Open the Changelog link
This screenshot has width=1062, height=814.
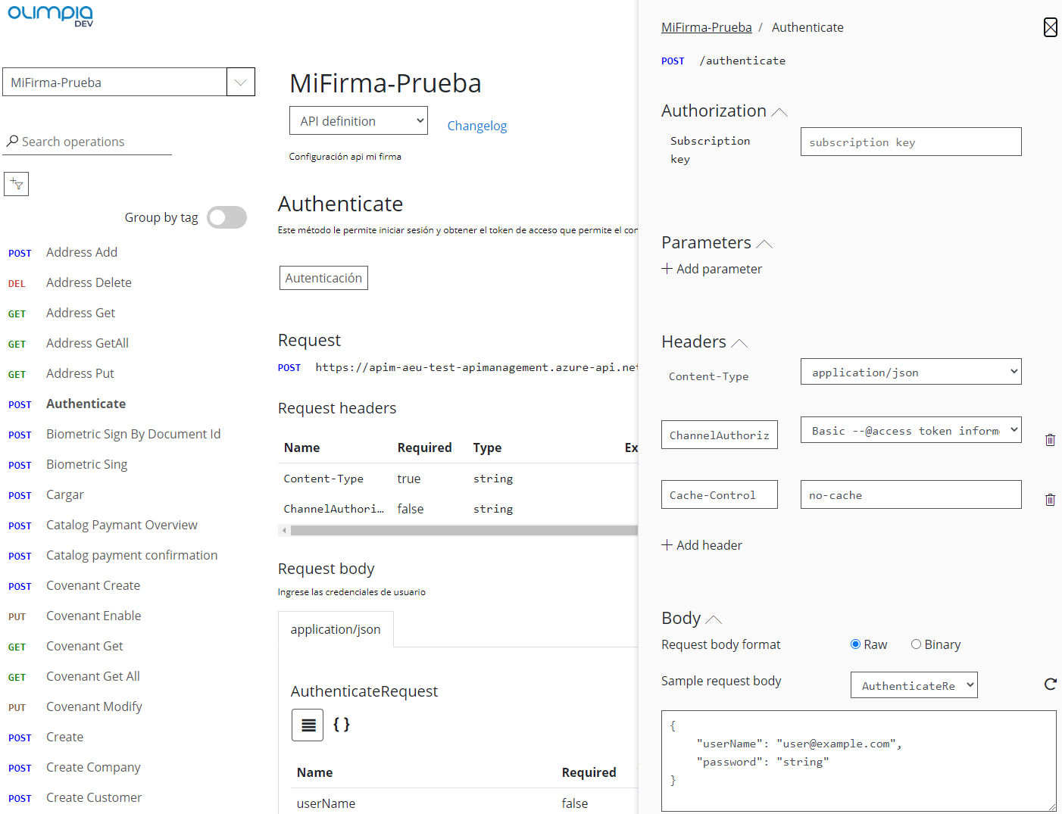point(476,126)
